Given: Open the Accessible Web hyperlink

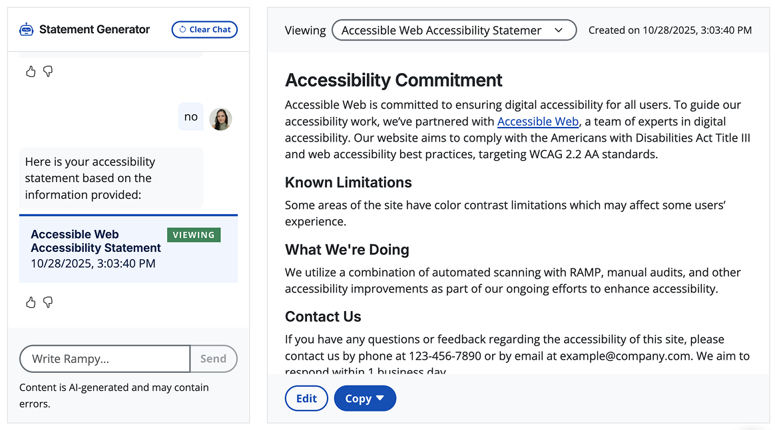Looking at the screenshot, I should point(538,121).
